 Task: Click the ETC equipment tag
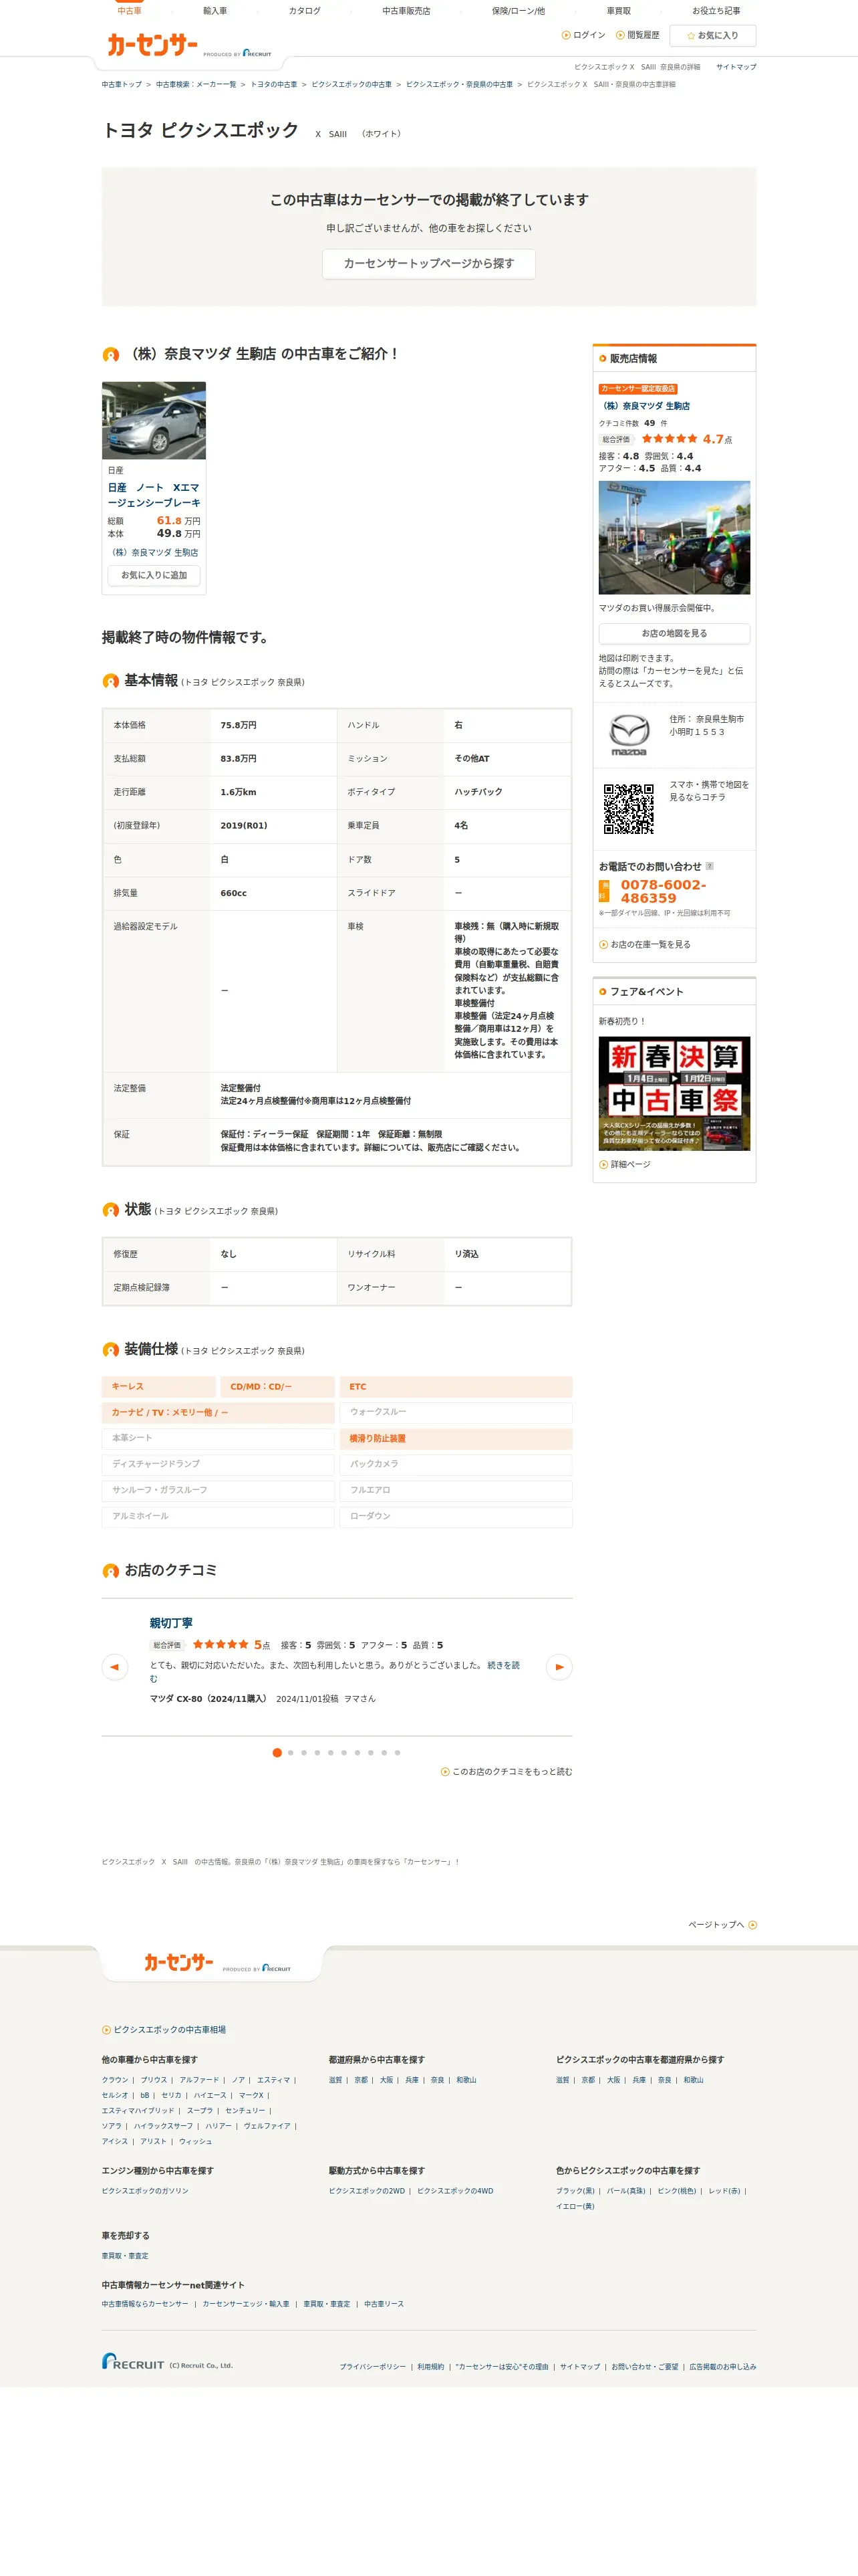(x=456, y=1386)
